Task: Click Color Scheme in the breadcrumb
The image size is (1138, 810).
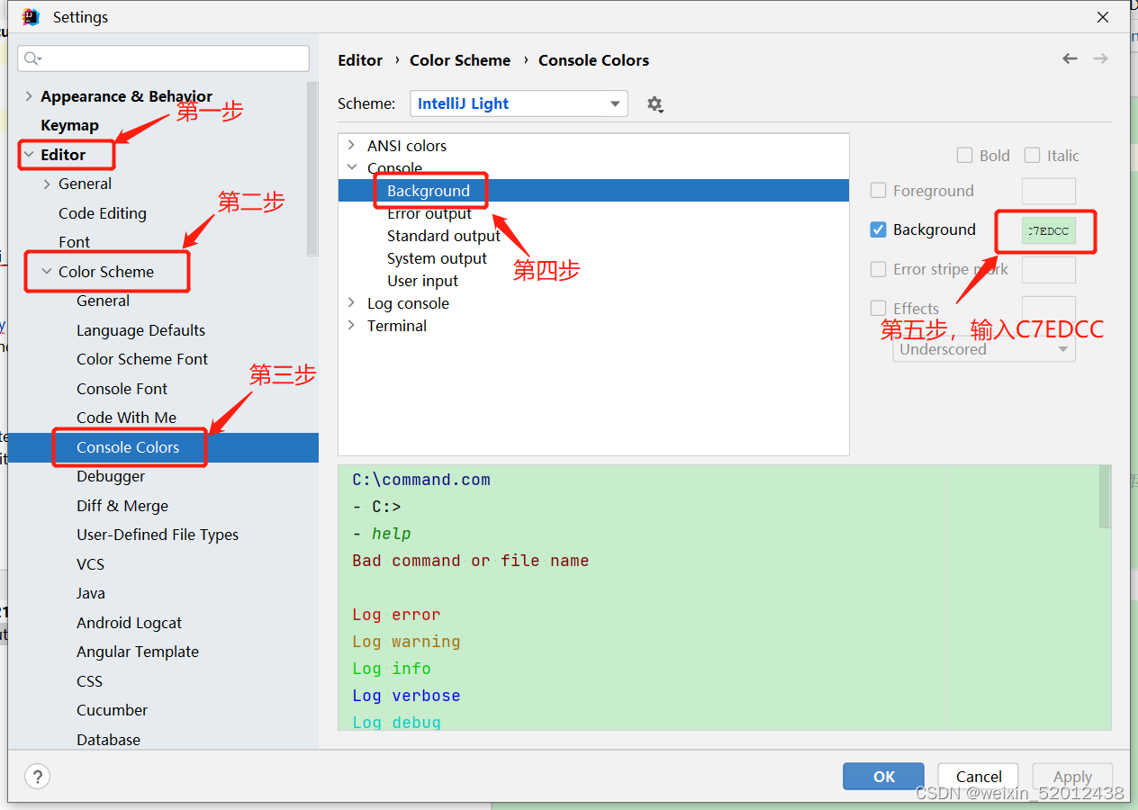Action: click(460, 60)
